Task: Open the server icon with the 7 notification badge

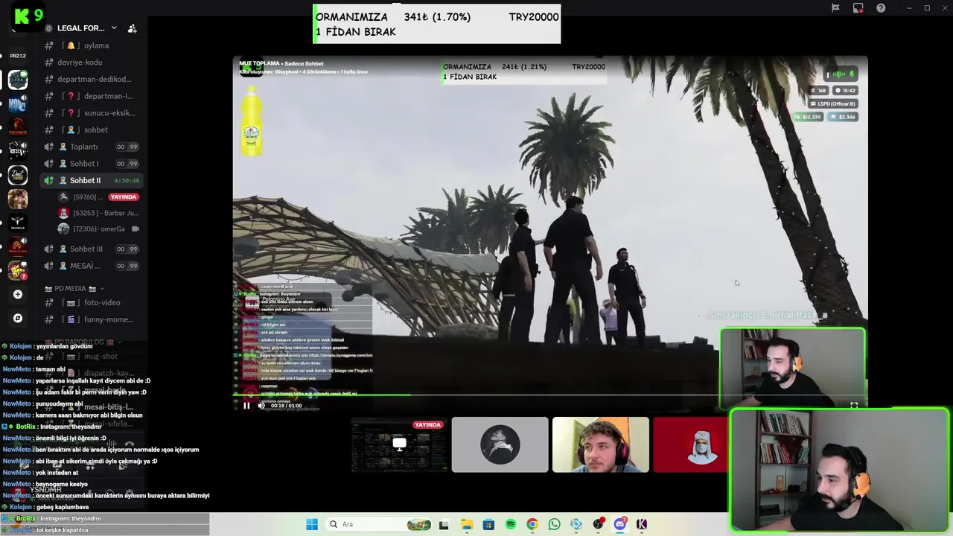Action: coord(18,270)
